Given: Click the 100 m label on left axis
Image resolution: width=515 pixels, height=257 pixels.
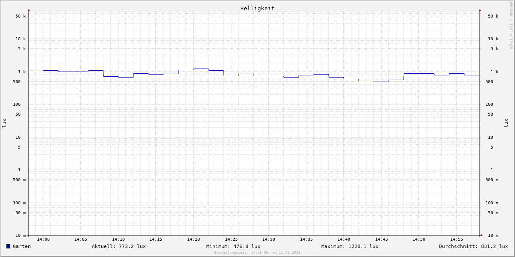Looking at the screenshot, I should 19,203.
